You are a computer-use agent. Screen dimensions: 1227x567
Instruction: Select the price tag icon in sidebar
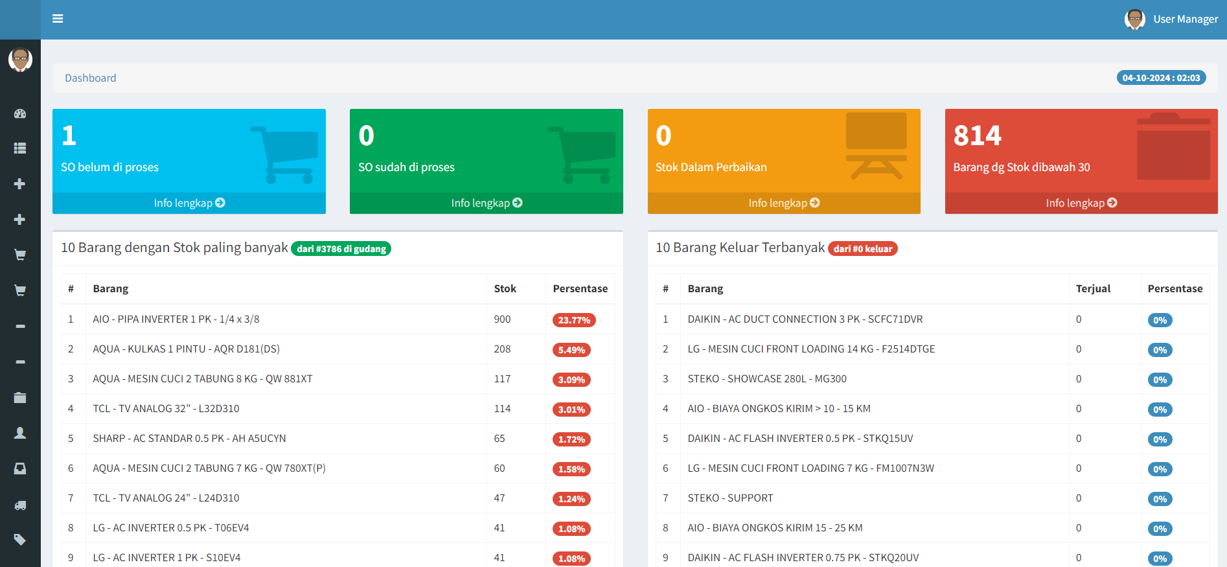tap(20, 540)
